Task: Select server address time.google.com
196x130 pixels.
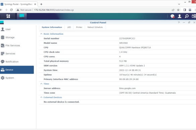Action: pyautogui.click(x=127, y=88)
